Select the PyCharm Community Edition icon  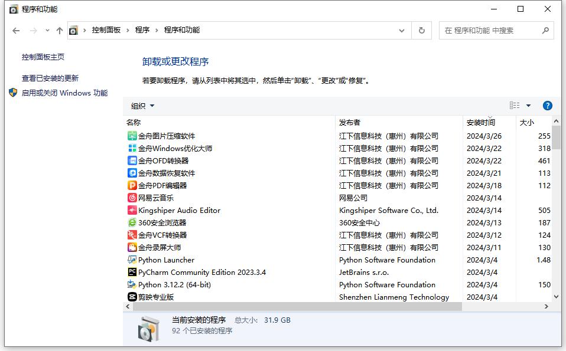(132, 273)
